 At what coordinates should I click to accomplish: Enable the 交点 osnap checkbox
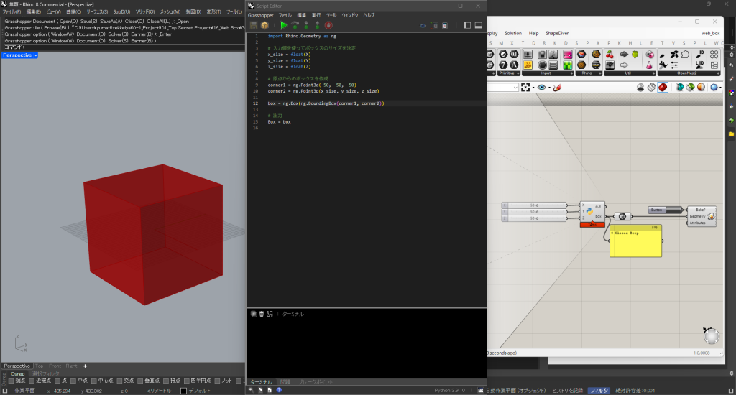(x=119, y=381)
